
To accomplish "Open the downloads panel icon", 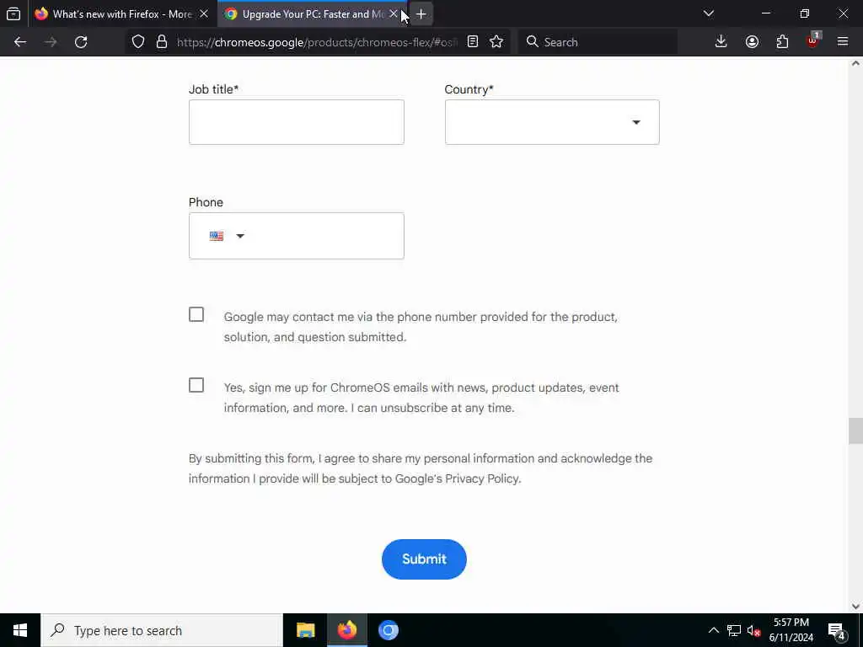I will tap(721, 42).
